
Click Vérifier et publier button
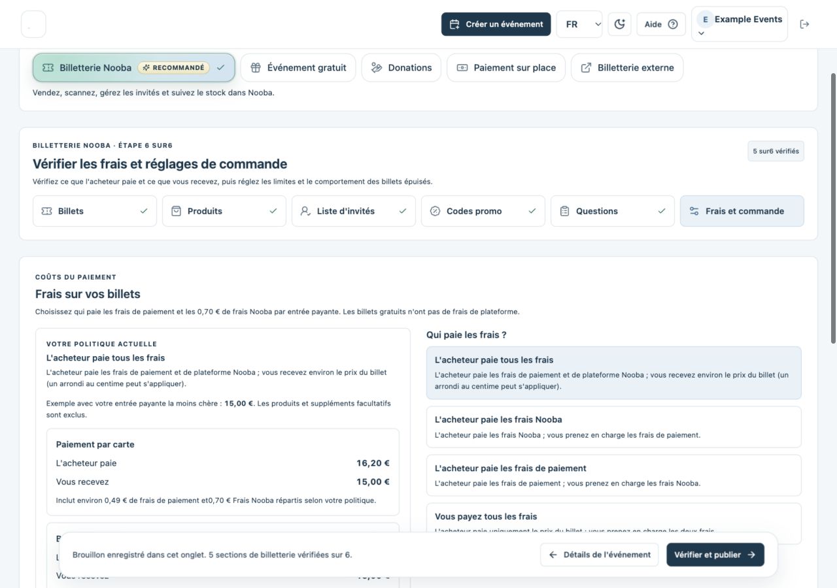click(x=715, y=555)
